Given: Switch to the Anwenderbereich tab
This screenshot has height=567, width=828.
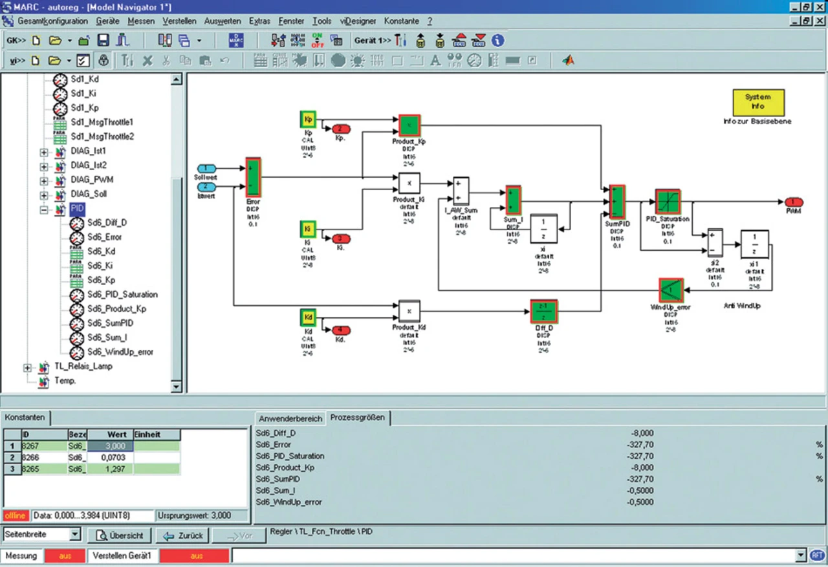Looking at the screenshot, I should tap(290, 418).
